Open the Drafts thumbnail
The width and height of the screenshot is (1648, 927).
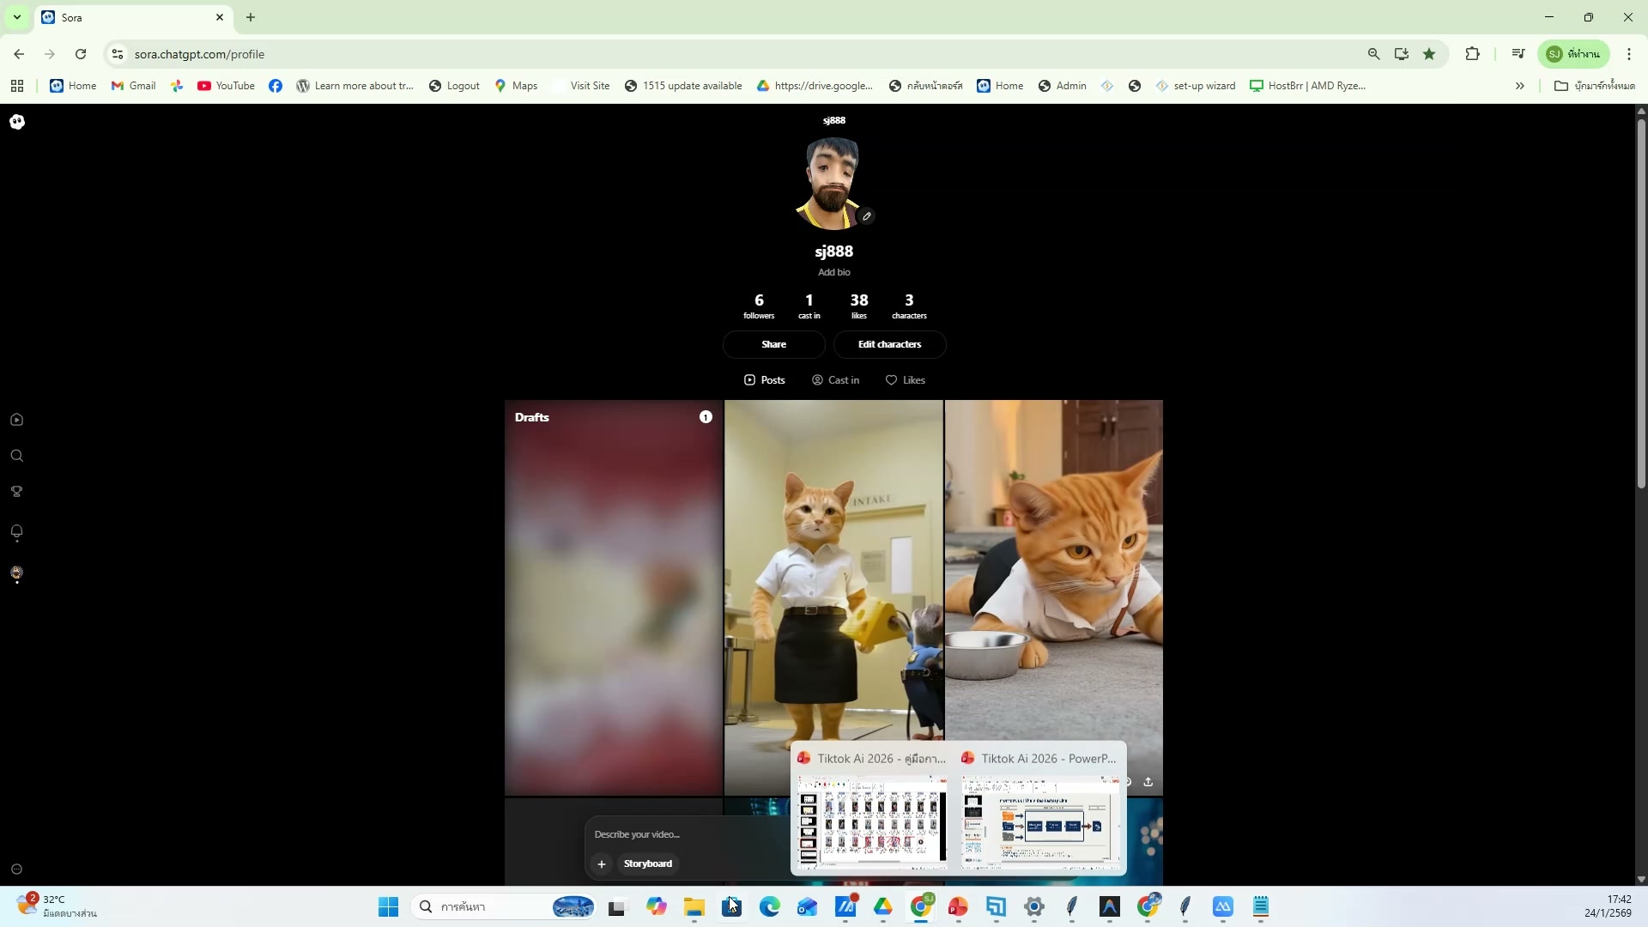point(613,597)
